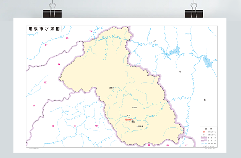Image resolution: width=241 pixels, height=158 pixels.
Task: Click the magenta 太 label on the left
Action: (x=59, y=64)
